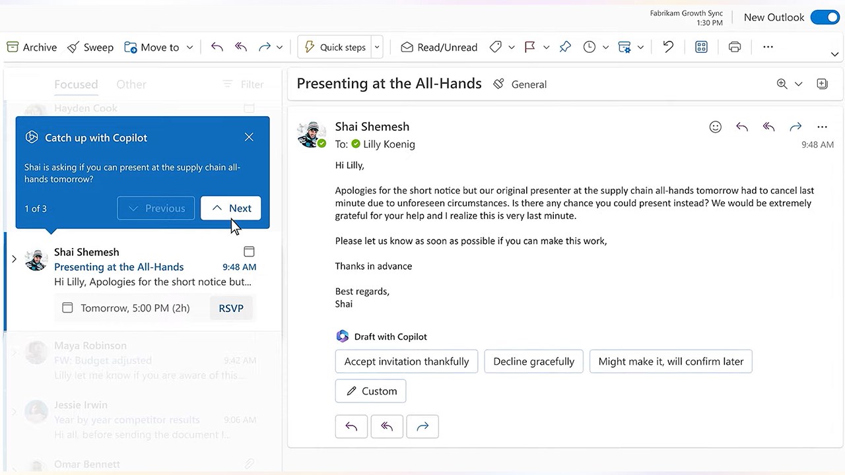Switch to the Other tab

click(131, 84)
